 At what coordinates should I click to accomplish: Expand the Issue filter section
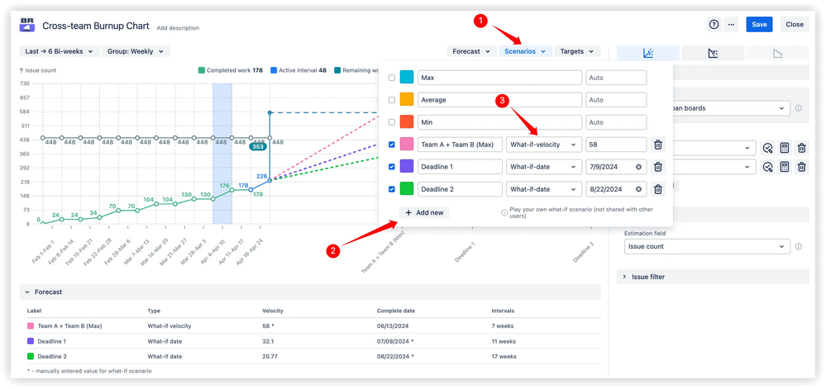click(648, 277)
